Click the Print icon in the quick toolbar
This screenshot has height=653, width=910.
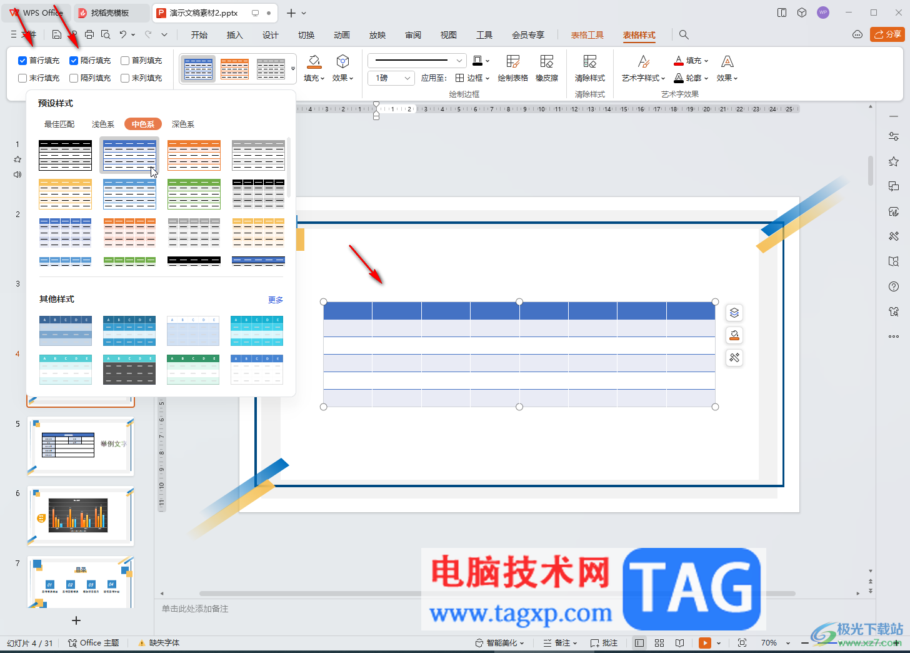(x=89, y=34)
